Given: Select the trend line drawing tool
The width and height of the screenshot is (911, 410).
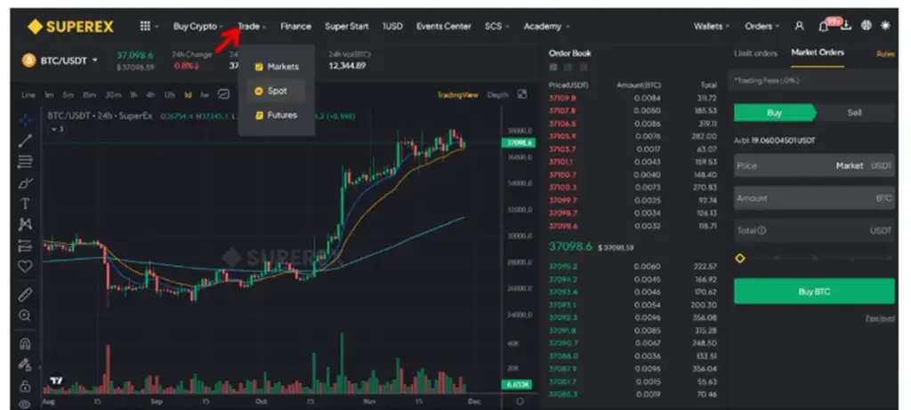Looking at the screenshot, I should [25, 141].
